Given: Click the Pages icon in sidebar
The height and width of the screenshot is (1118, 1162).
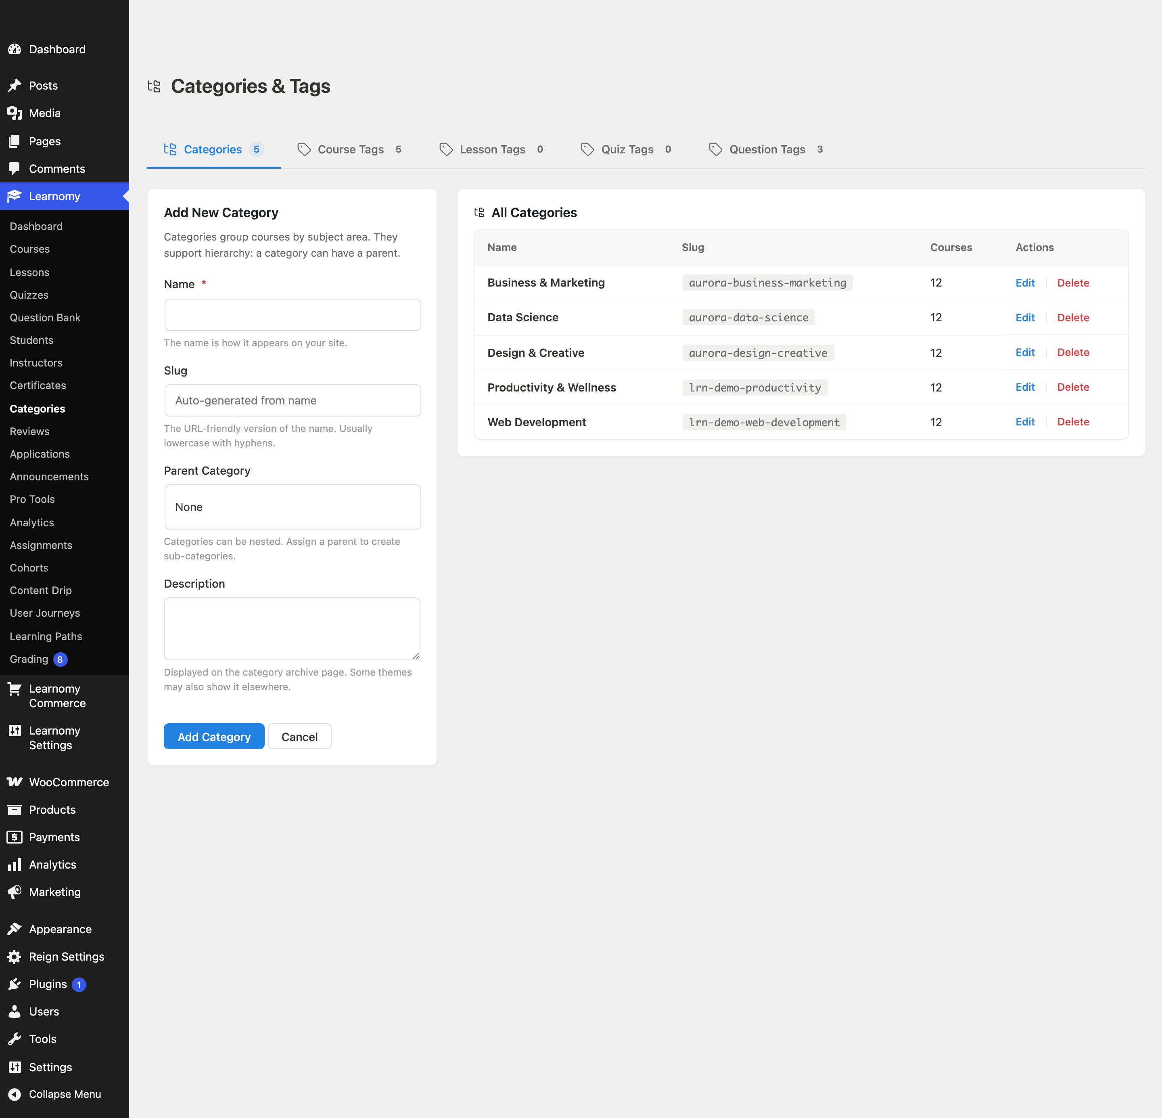Looking at the screenshot, I should pos(14,141).
